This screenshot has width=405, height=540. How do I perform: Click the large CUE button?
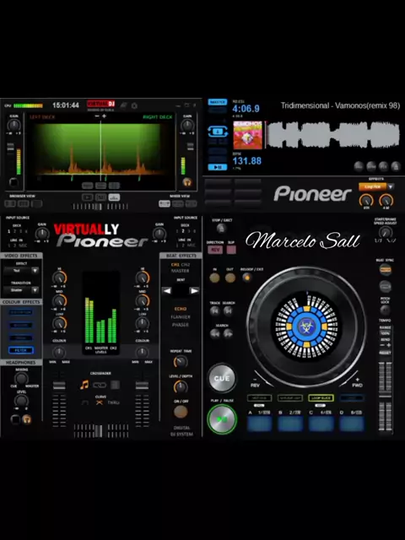[x=222, y=378]
